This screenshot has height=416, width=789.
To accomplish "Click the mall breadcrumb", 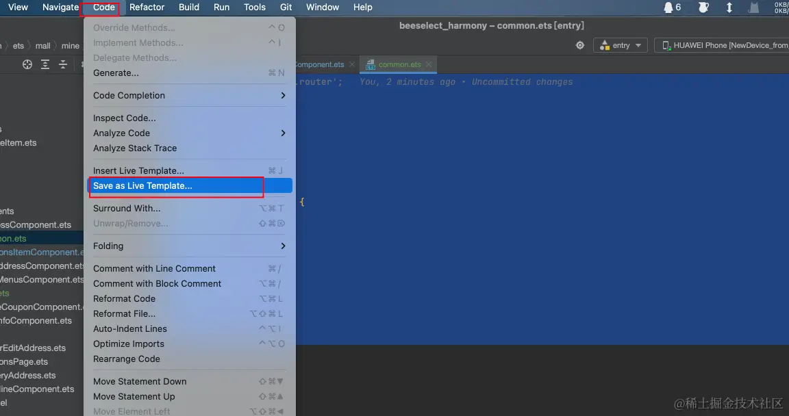I will tap(42, 46).
